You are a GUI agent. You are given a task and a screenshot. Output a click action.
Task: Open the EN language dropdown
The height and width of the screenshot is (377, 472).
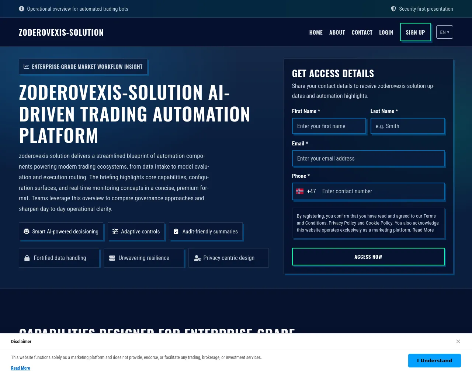(x=444, y=32)
